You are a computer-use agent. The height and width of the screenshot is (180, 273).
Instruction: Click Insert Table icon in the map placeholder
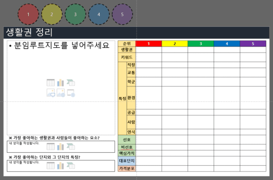51,83
